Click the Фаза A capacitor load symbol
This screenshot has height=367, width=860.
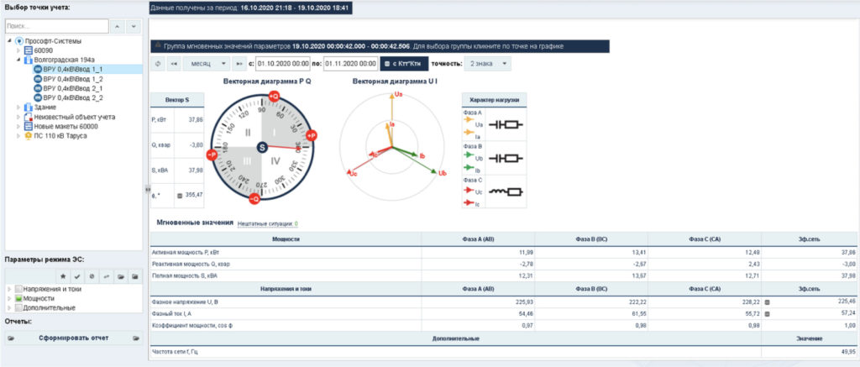click(x=505, y=125)
